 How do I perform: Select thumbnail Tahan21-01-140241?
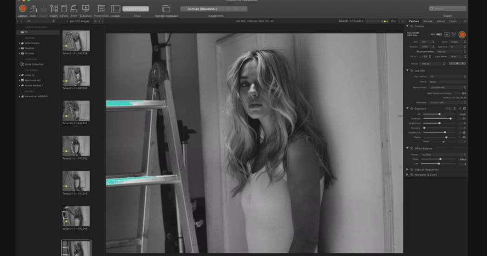pyautogui.click(x=76, y=111)
